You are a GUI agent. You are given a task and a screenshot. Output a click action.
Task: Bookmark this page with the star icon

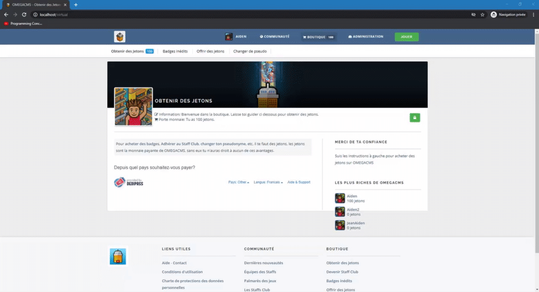point(482,15)
